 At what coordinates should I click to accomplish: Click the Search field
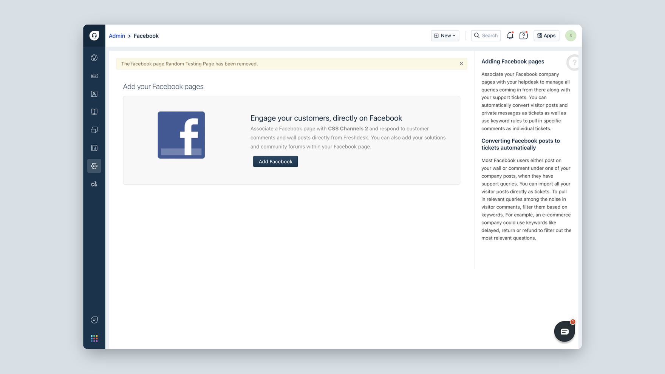click(486, 36)
